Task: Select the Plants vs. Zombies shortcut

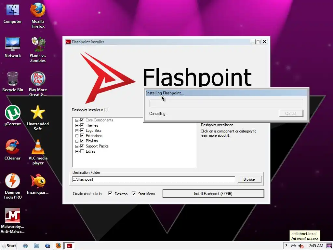Action: click(38, 50)
